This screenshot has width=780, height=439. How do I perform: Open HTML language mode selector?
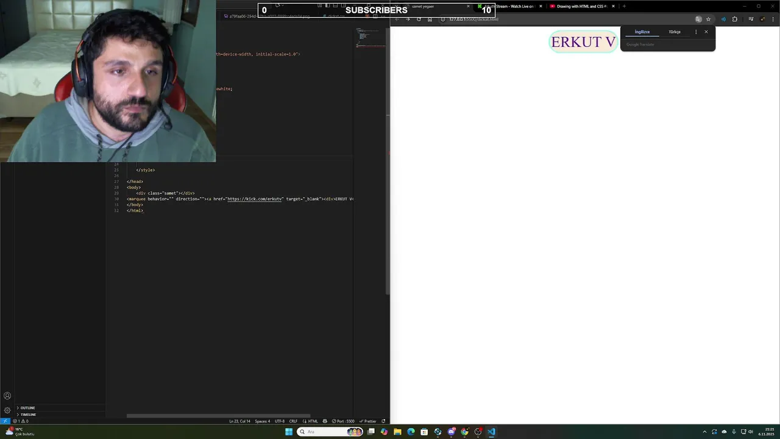310,421
